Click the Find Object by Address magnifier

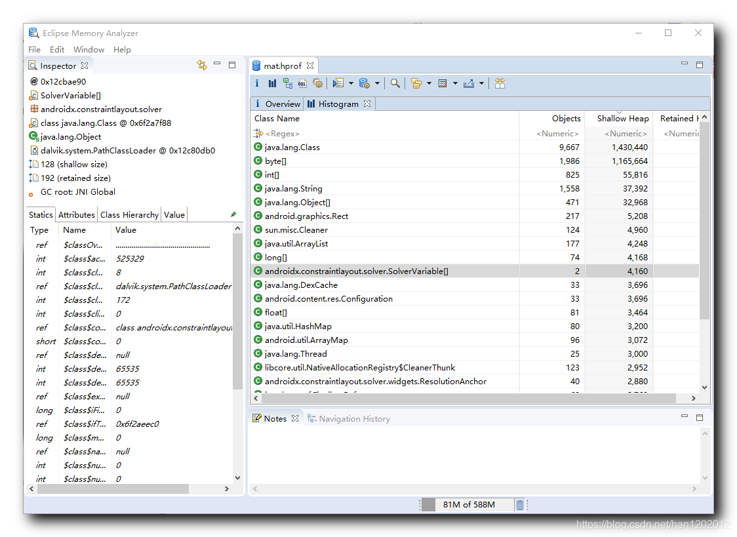[x=395, y=83]
